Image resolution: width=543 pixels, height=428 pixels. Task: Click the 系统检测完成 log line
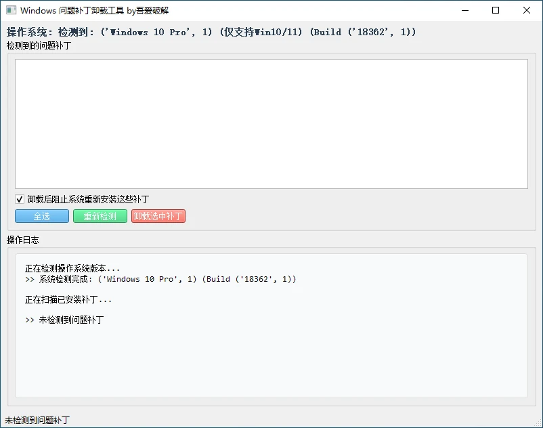click(x=160, y=279)
